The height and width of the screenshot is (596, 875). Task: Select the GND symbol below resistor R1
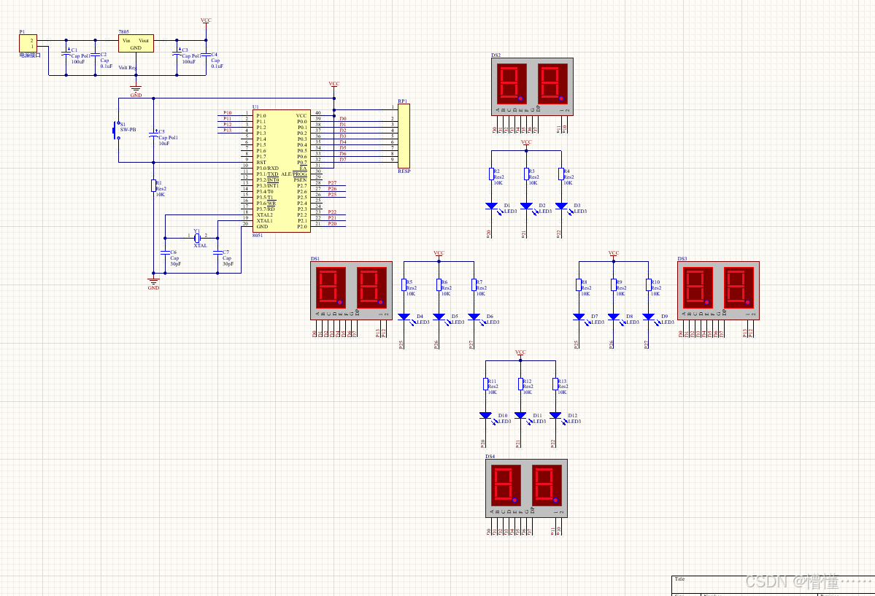click(x=153, y=283)
